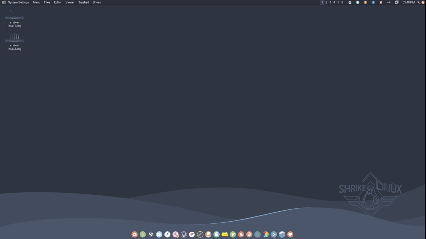Launch FileZilla from the dock
This screenshot has height=239, width=426.
pos(241,235)
